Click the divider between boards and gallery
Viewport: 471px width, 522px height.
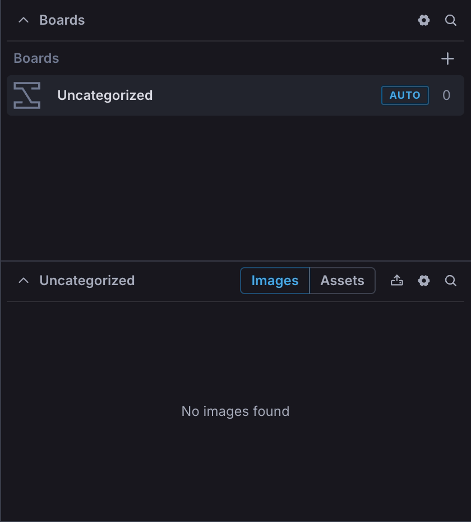click(235, 261)
